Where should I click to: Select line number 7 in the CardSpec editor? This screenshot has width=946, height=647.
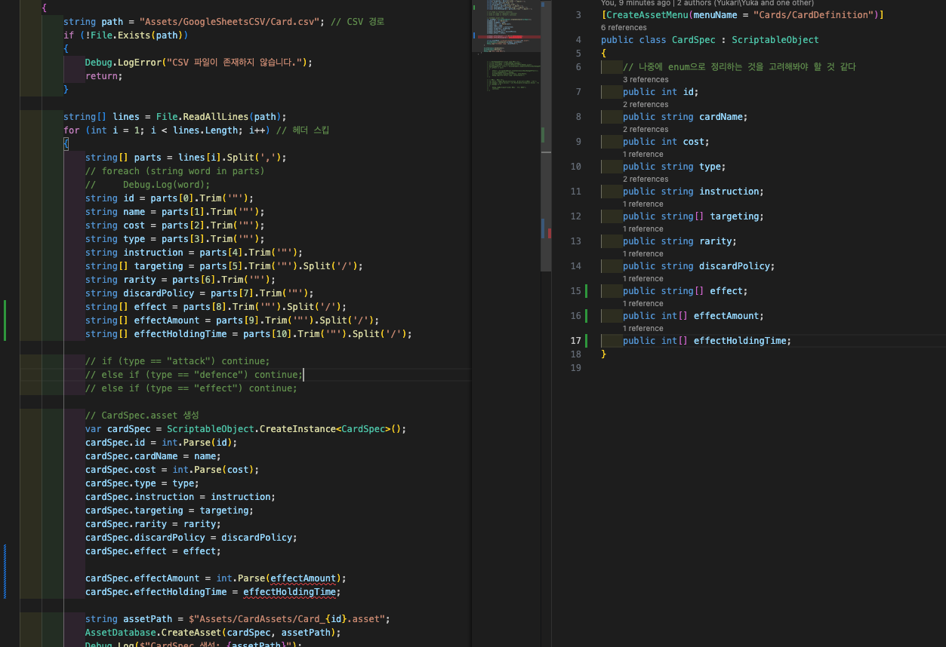(578, 92)
